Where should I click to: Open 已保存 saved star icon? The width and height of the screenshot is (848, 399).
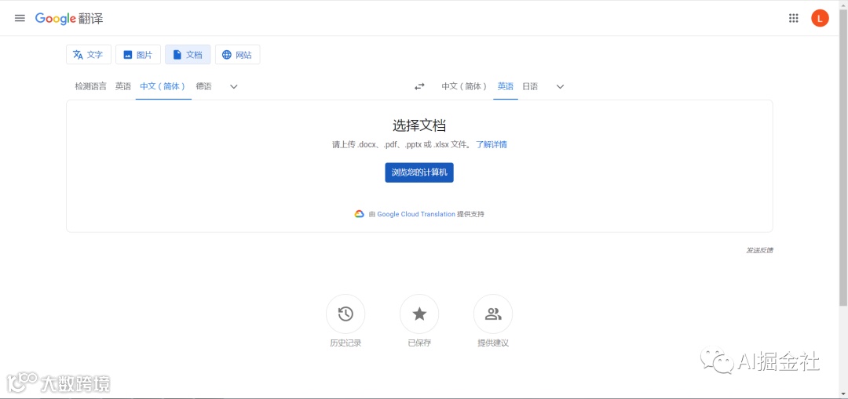tap(419, 314)
